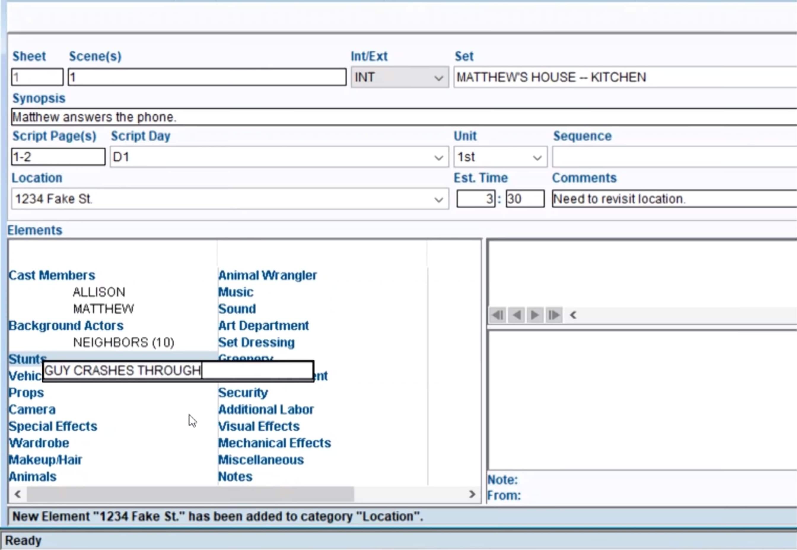Screen dimensions: 797x550
Task: Select the INT dropdown option
Action: pyautogui.click(x=399, y=77)
